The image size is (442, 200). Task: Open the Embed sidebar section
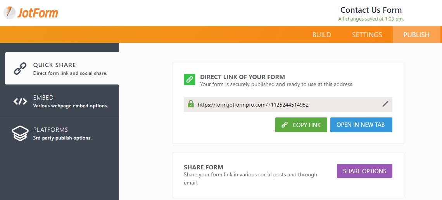pos(62,101)
